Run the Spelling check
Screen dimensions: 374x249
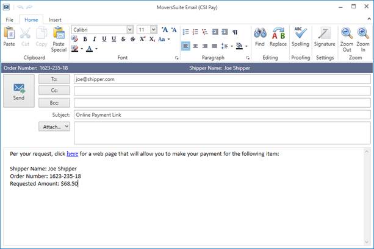(x=300, y=36)
